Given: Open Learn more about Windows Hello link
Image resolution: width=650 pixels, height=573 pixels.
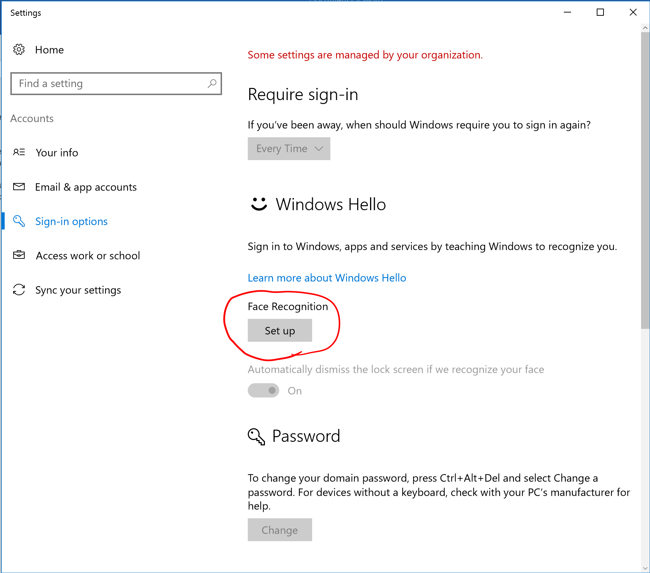Looking at the screenshot, I should click(x=327, y=278).
